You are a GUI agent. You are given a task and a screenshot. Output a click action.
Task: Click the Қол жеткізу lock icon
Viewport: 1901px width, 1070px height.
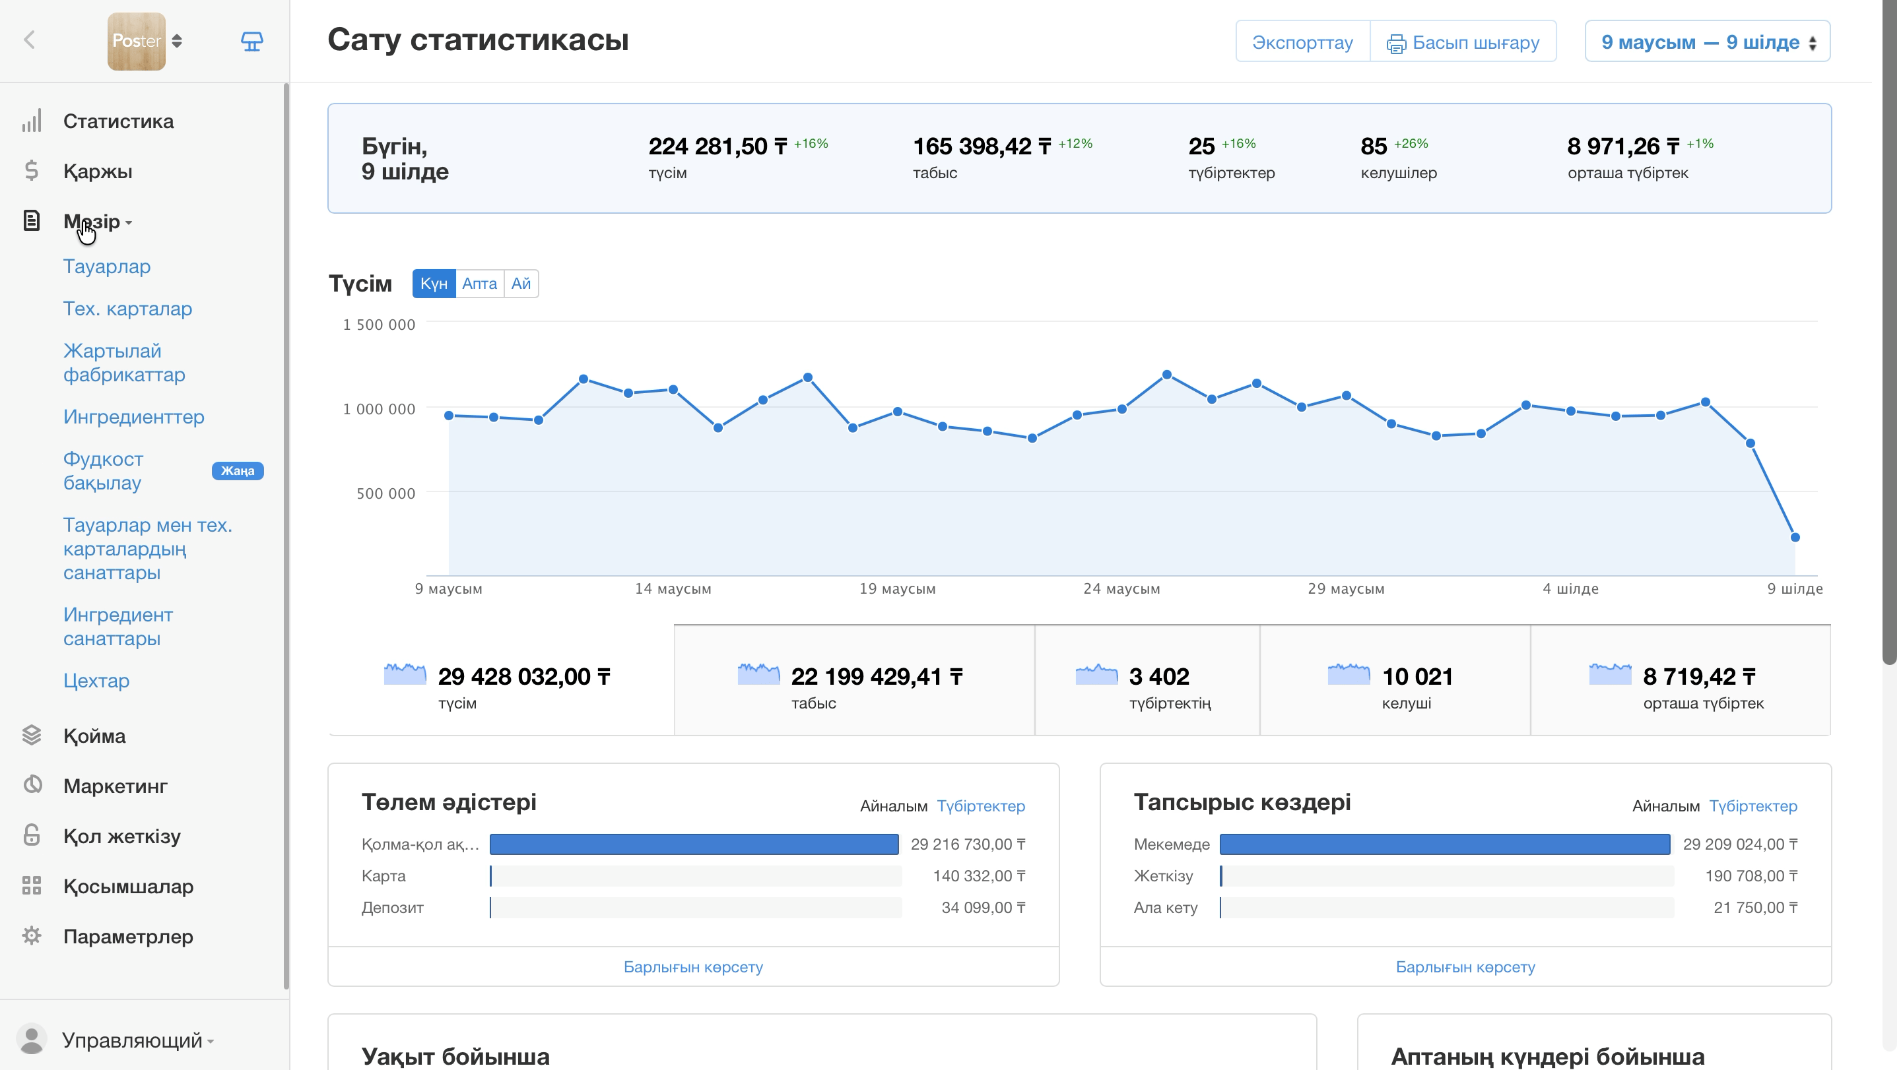click(32, 834)
